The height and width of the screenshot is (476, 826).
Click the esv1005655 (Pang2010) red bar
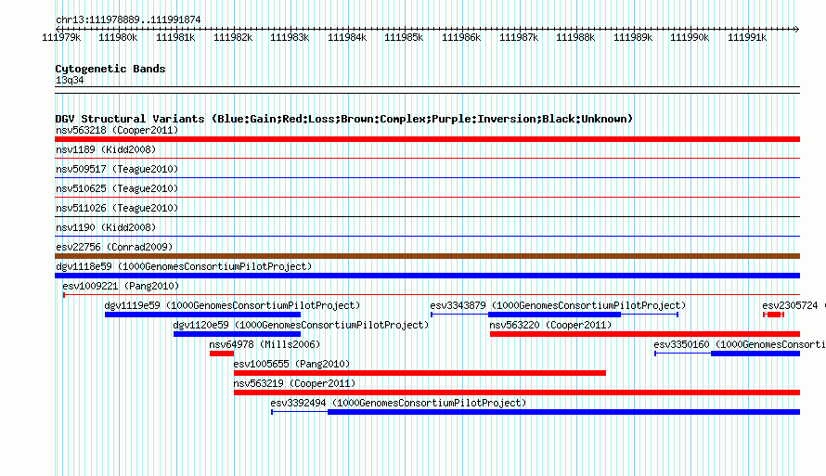[x=419, y=373]
